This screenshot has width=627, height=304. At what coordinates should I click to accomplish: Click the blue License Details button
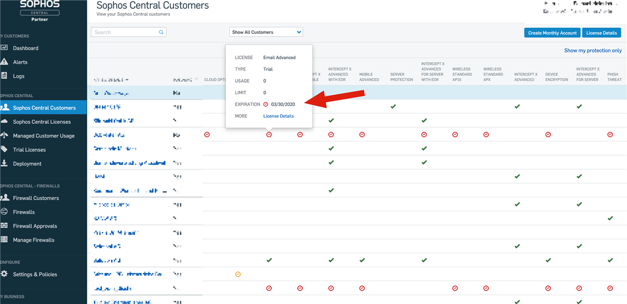pyautogui.click(x=602, y=33)
